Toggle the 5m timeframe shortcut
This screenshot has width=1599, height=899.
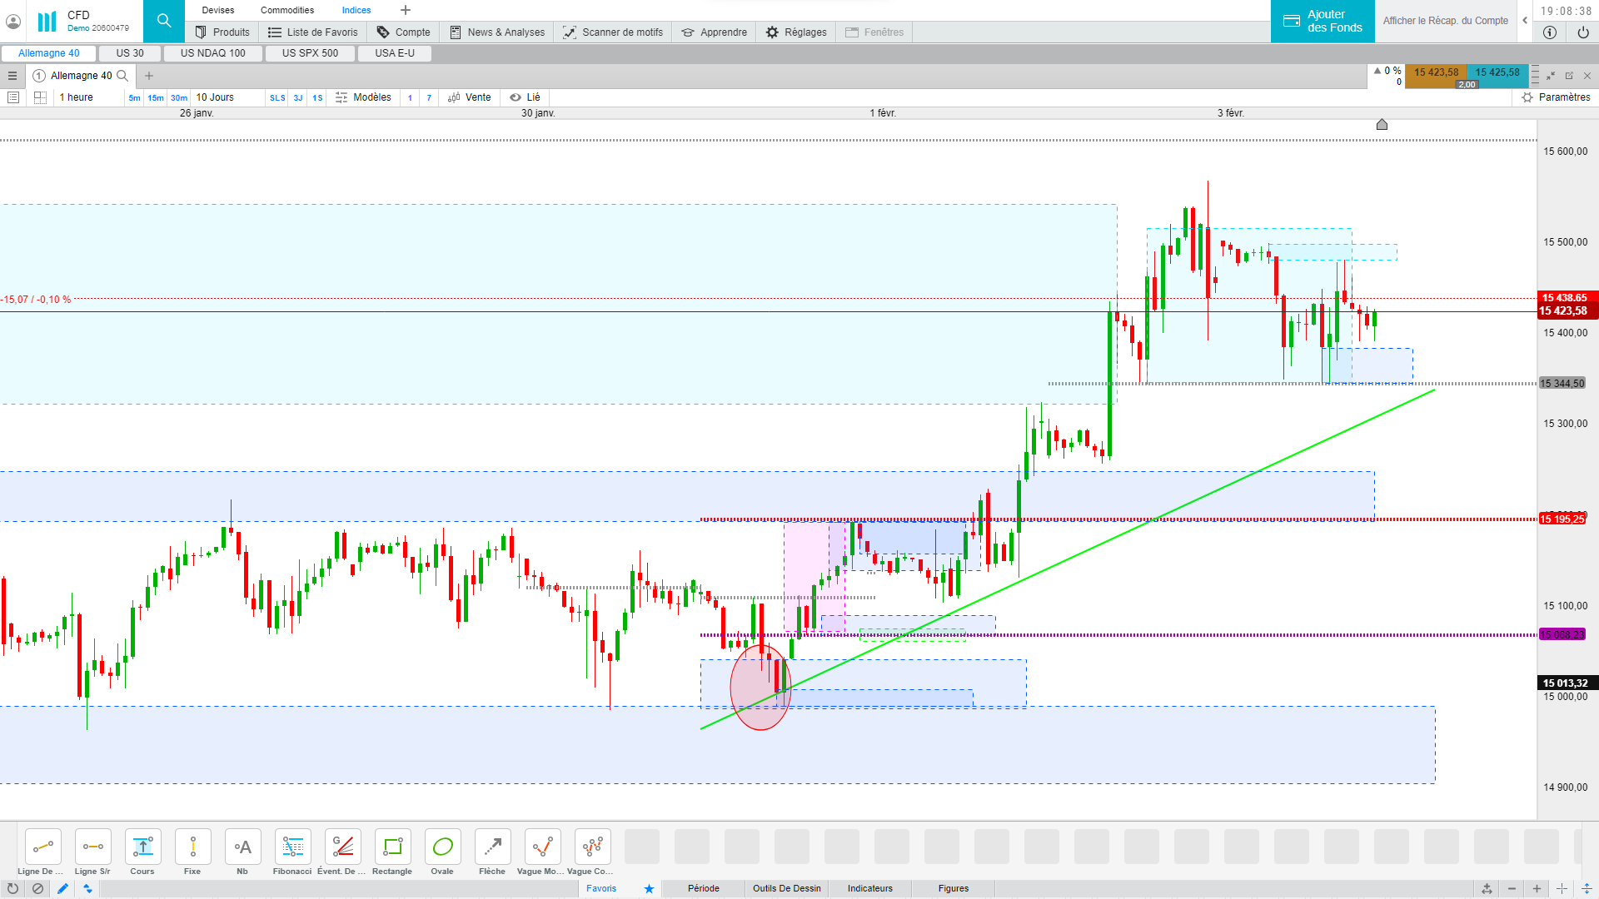point(134,98)
